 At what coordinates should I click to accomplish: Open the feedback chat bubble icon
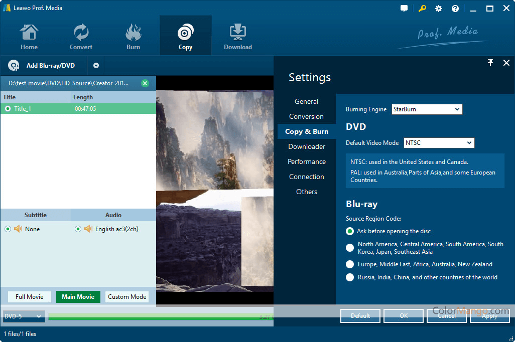(404, 9)
